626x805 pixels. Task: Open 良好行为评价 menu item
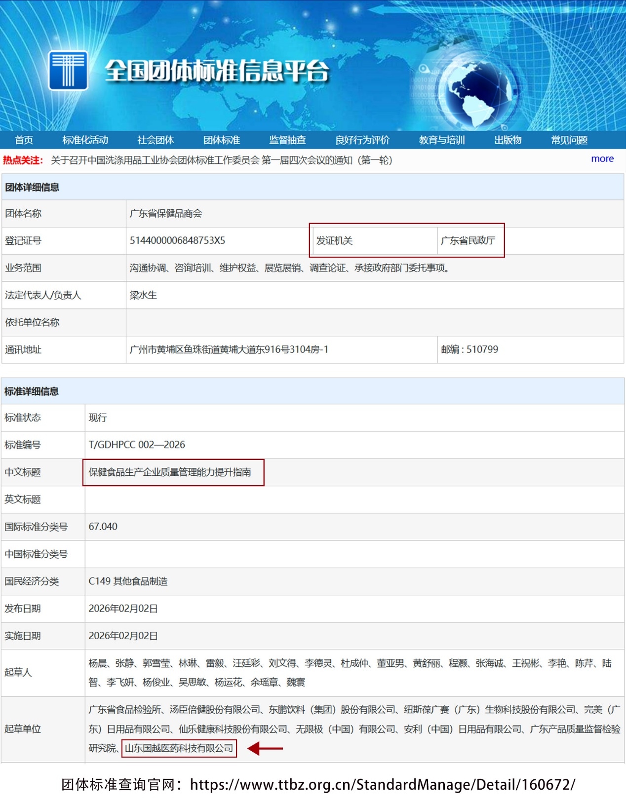point(362,140)
